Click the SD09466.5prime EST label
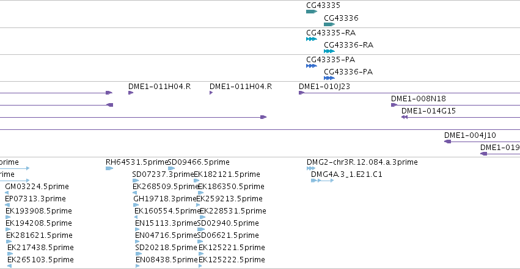This screenshot has height=269, width=520. [199, 162]
